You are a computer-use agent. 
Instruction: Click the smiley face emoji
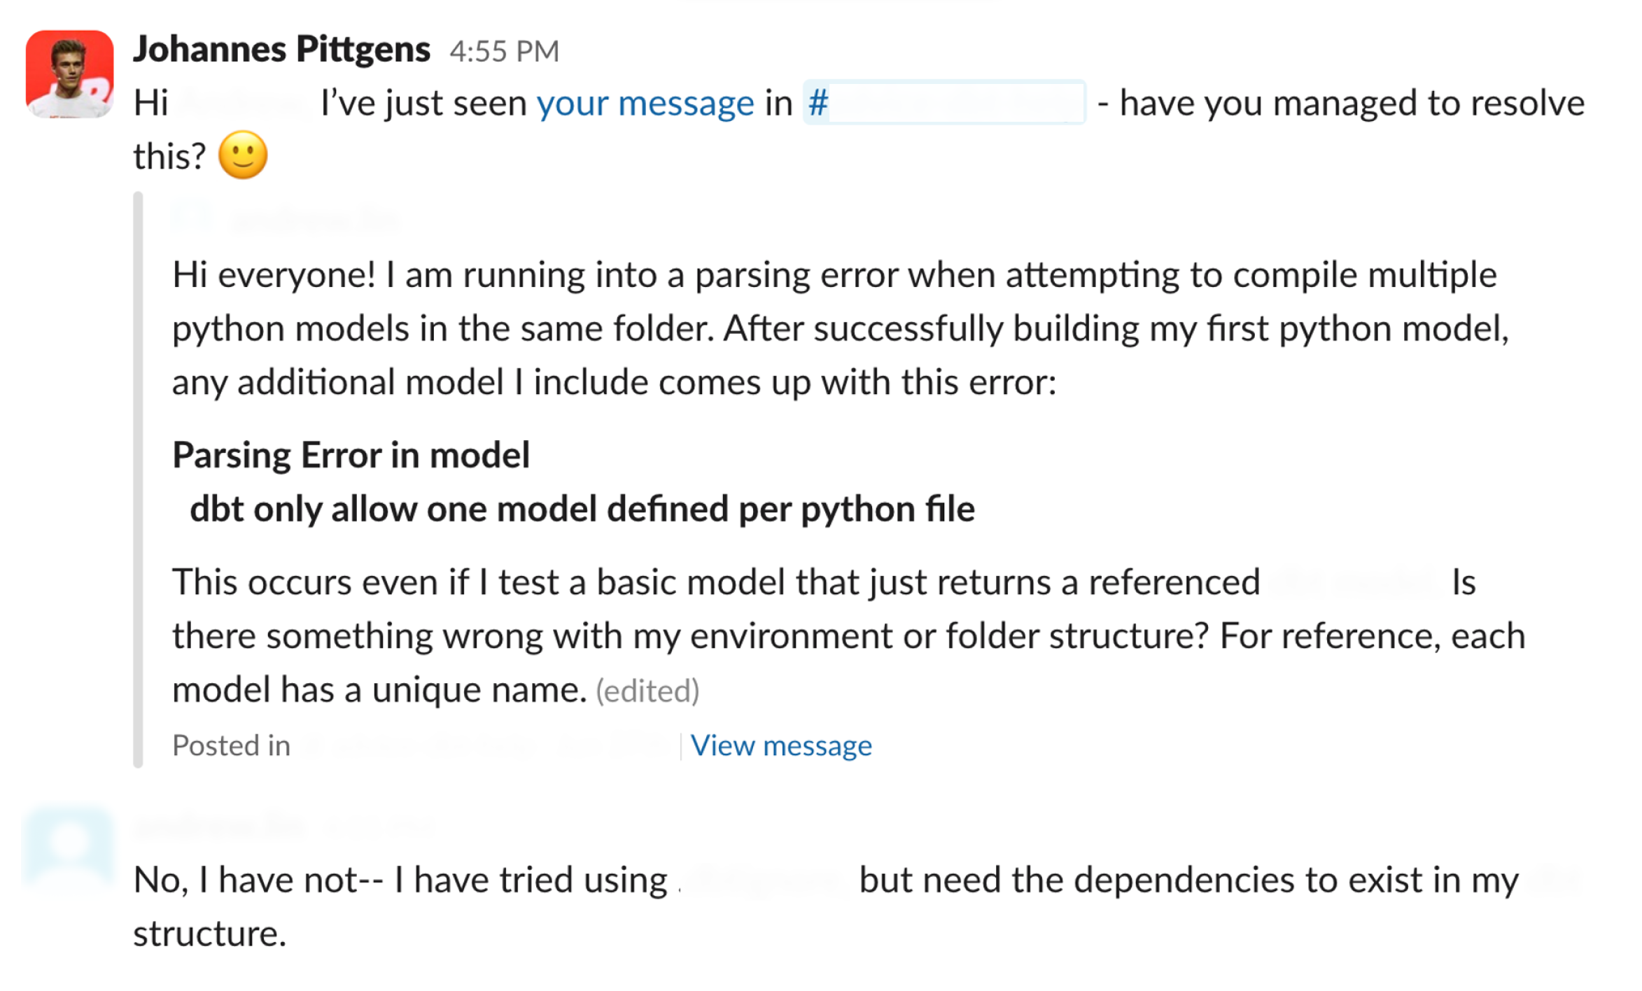[x=243, y=155]
